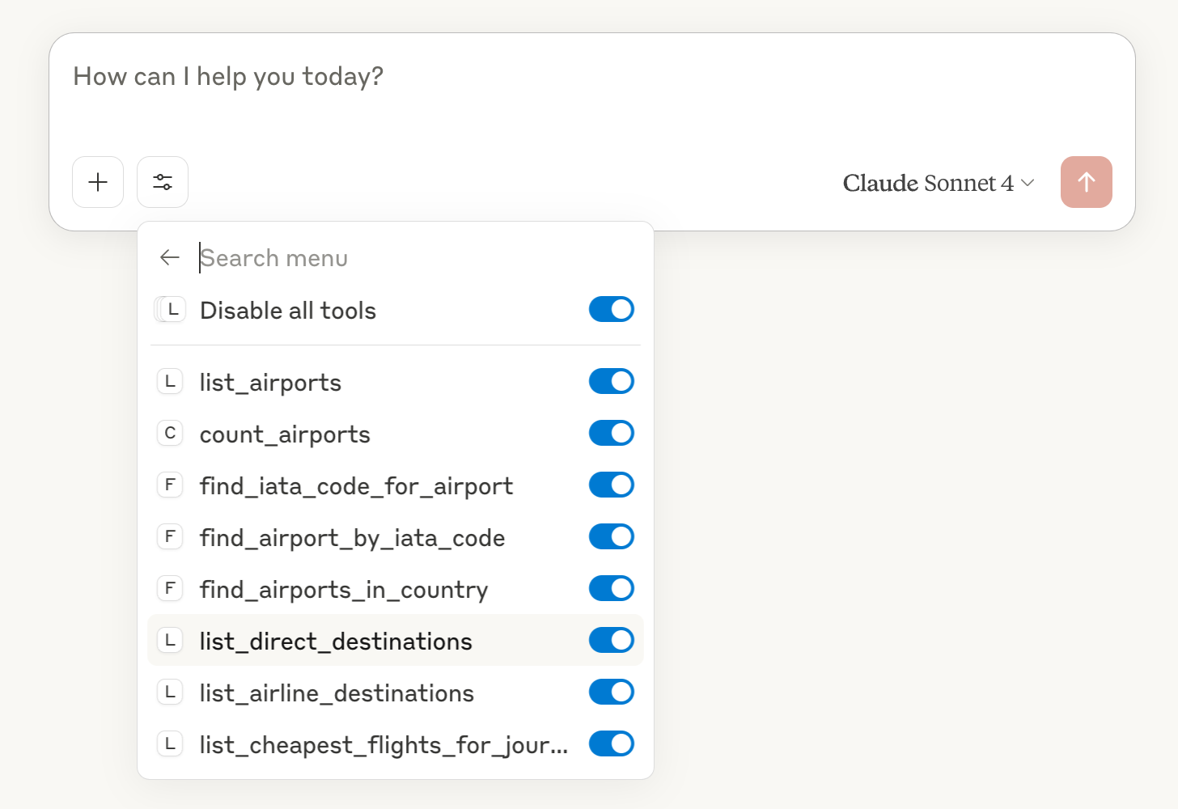This screenshot has height=809, width=1178.
Task: Open the Claude Sonnet 4 model dropdown
Action: coord(939,183)
